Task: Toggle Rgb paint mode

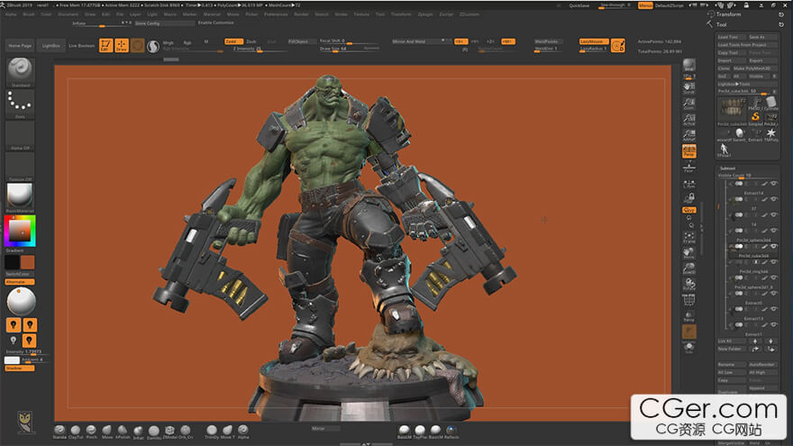Action: click(x=187, y=43)
